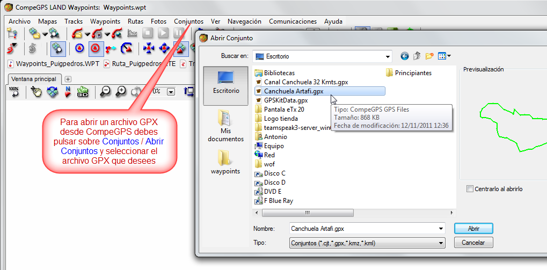Select Canal Canchuela 32 Kmts.gpx file
The height and width of the screenshot is (270, 547).
click(302, 82)
